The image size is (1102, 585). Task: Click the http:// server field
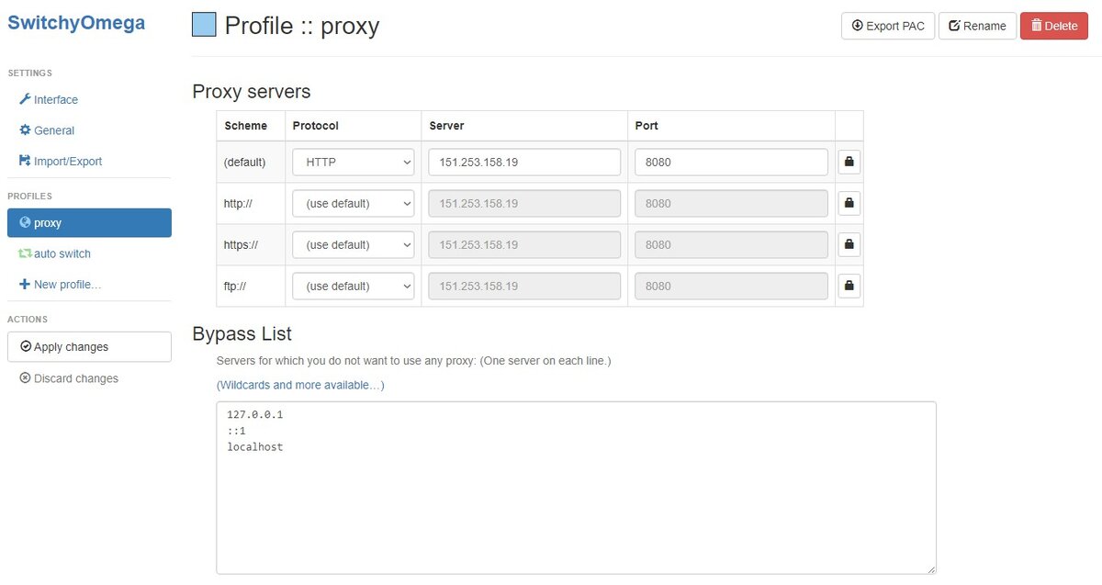pos(524,203)
